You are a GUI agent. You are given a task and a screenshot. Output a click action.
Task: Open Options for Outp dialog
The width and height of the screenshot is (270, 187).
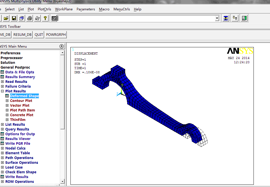tap(20, 134)
